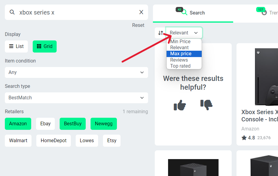The image size is (278, 176).
Task: Open Xbox Series X Console listing title
Action: click(260, 116)
